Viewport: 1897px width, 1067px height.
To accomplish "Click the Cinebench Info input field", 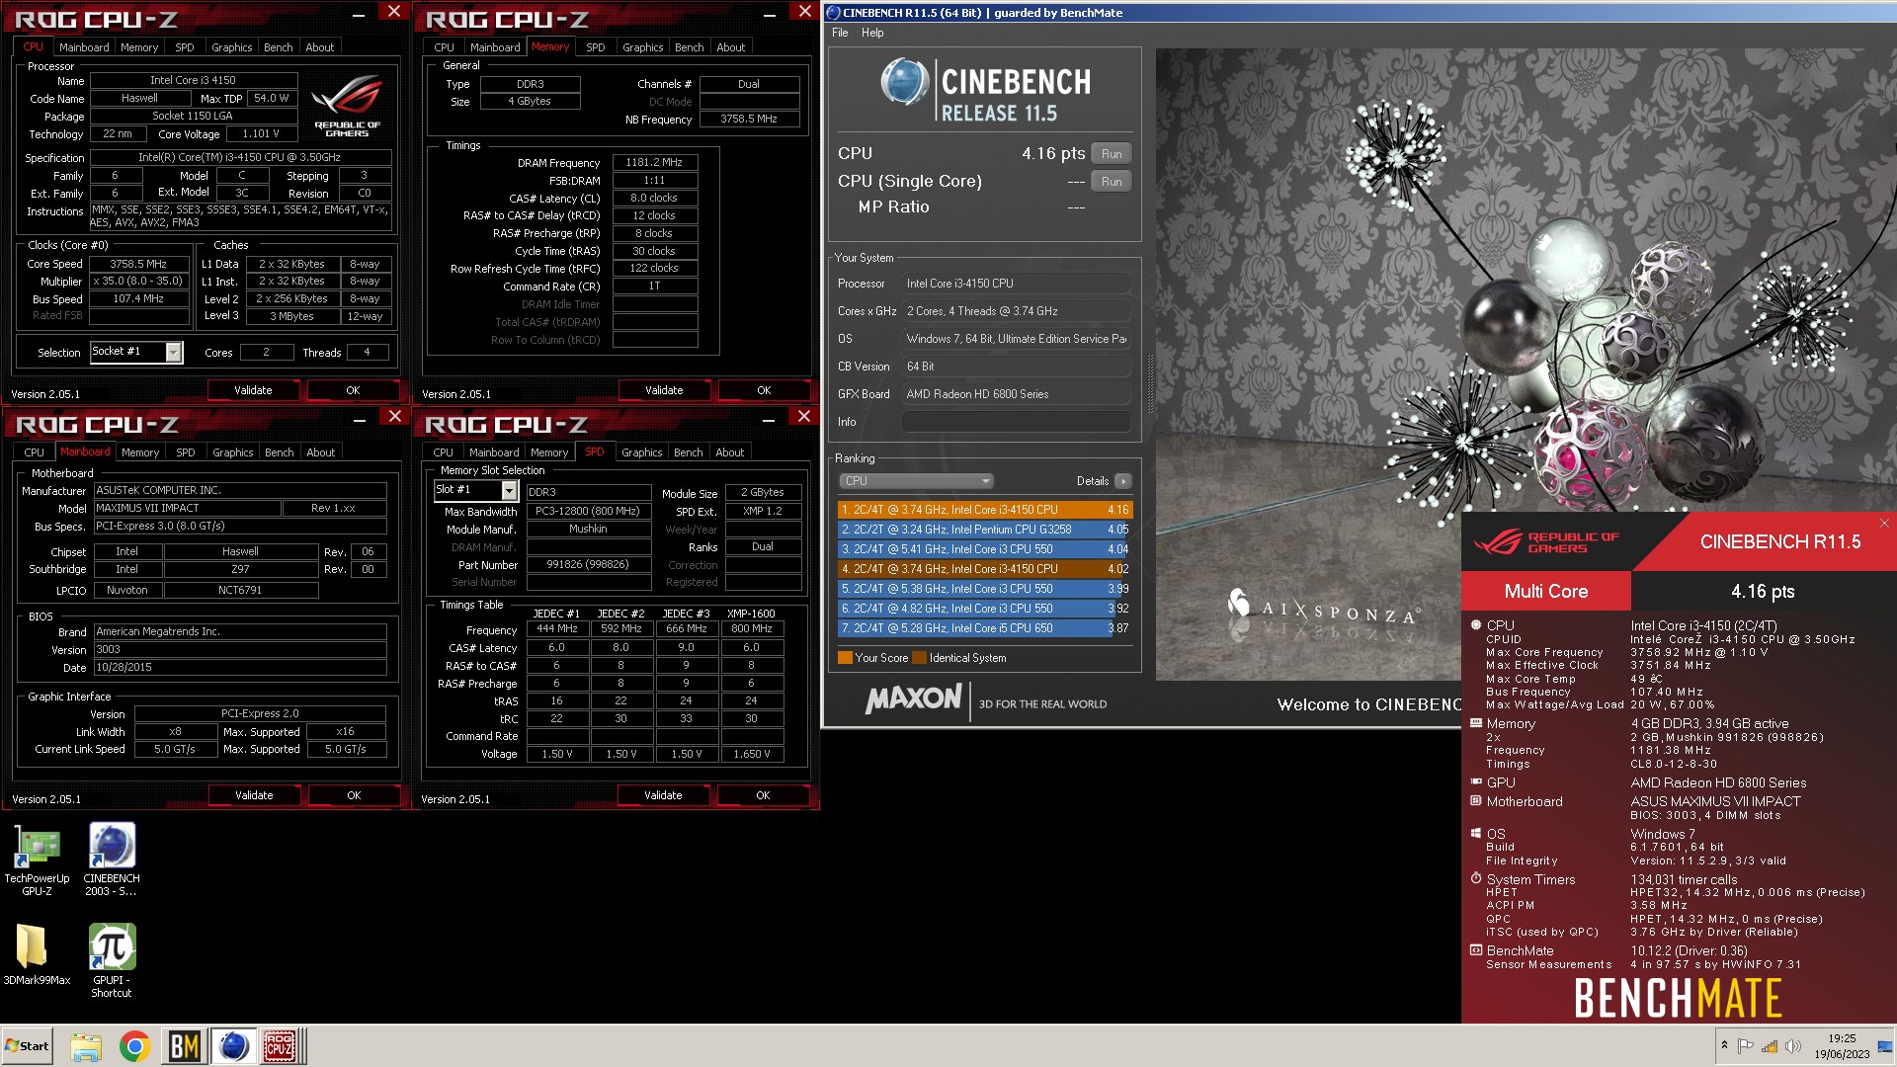I will [x=1016, y=422].
